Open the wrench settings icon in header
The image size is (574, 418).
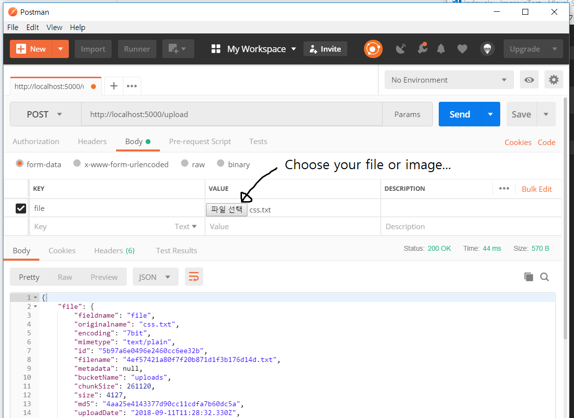(x=423, y=48)
